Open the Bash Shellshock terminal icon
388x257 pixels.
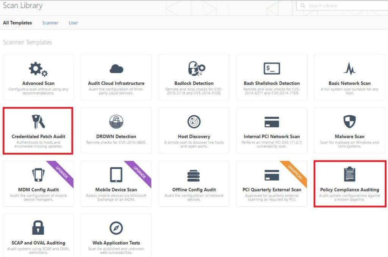pos(272,68)
